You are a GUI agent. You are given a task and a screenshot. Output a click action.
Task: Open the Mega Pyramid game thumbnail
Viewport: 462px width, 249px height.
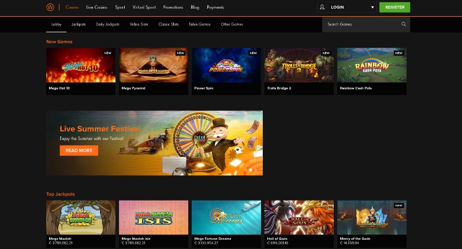click(154, 65)
